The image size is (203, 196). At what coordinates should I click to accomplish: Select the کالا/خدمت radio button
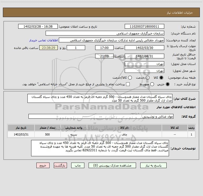point(130,78)
